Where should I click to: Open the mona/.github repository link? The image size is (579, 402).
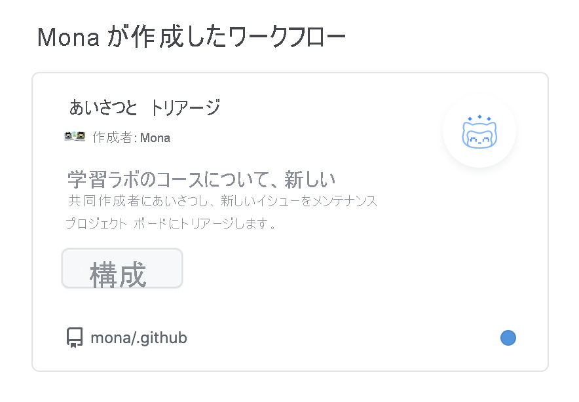(x=138, y=338)
